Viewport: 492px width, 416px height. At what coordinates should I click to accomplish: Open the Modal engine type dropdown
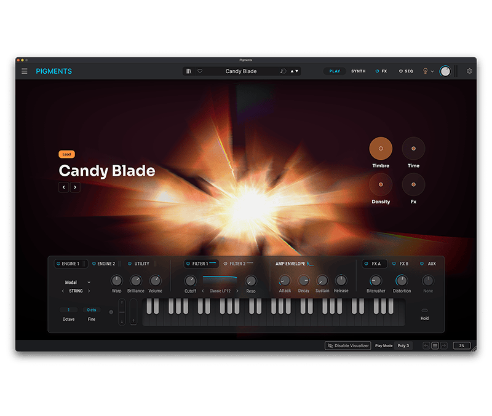[77, 283]
